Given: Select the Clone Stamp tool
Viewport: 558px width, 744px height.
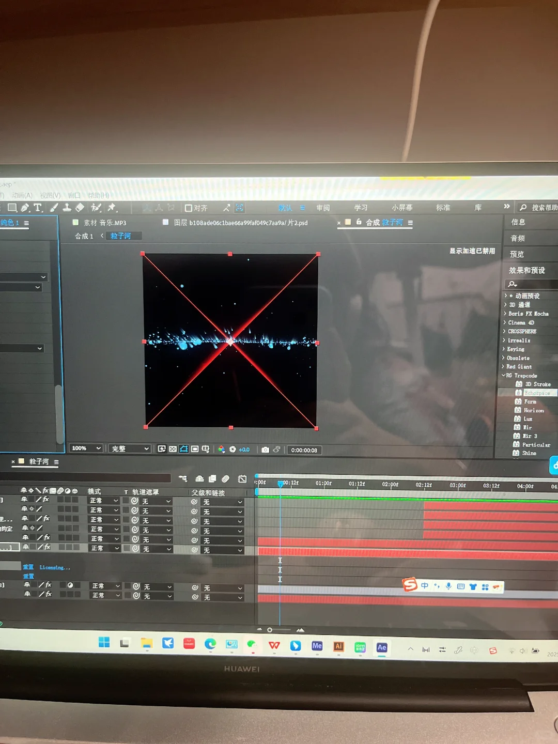Looking at the screenshot, I should pyautogui.click(x=67, y=208).
